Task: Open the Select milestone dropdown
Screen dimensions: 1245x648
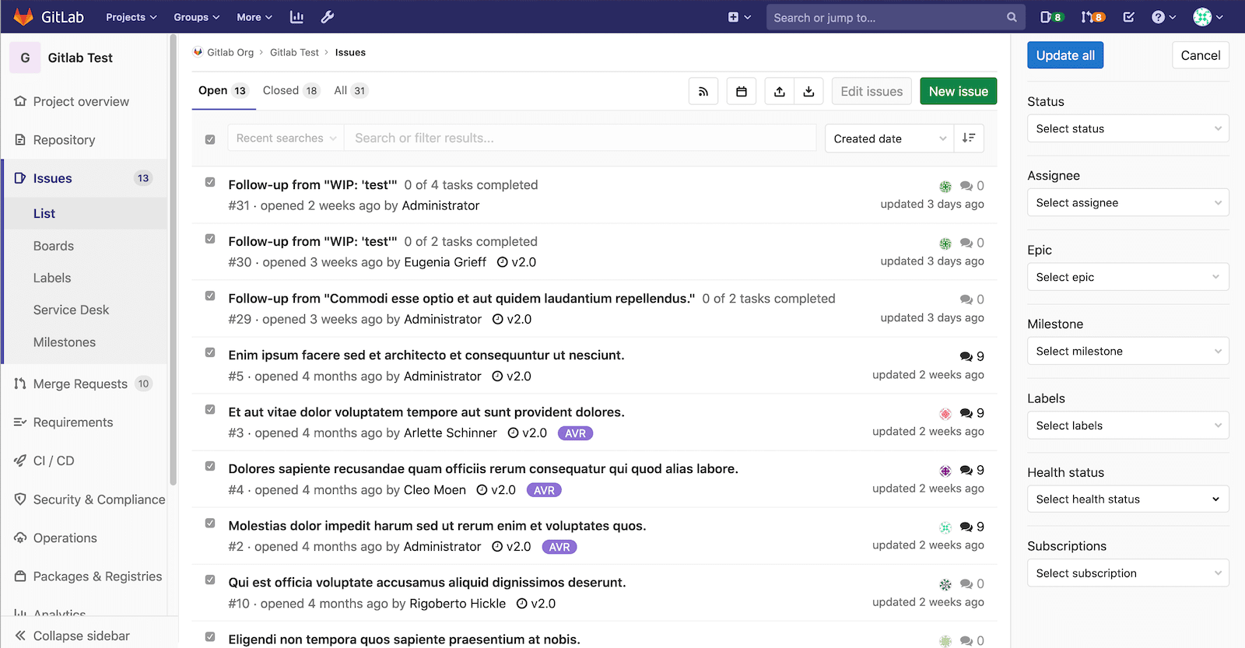Action: [1128, 352]
